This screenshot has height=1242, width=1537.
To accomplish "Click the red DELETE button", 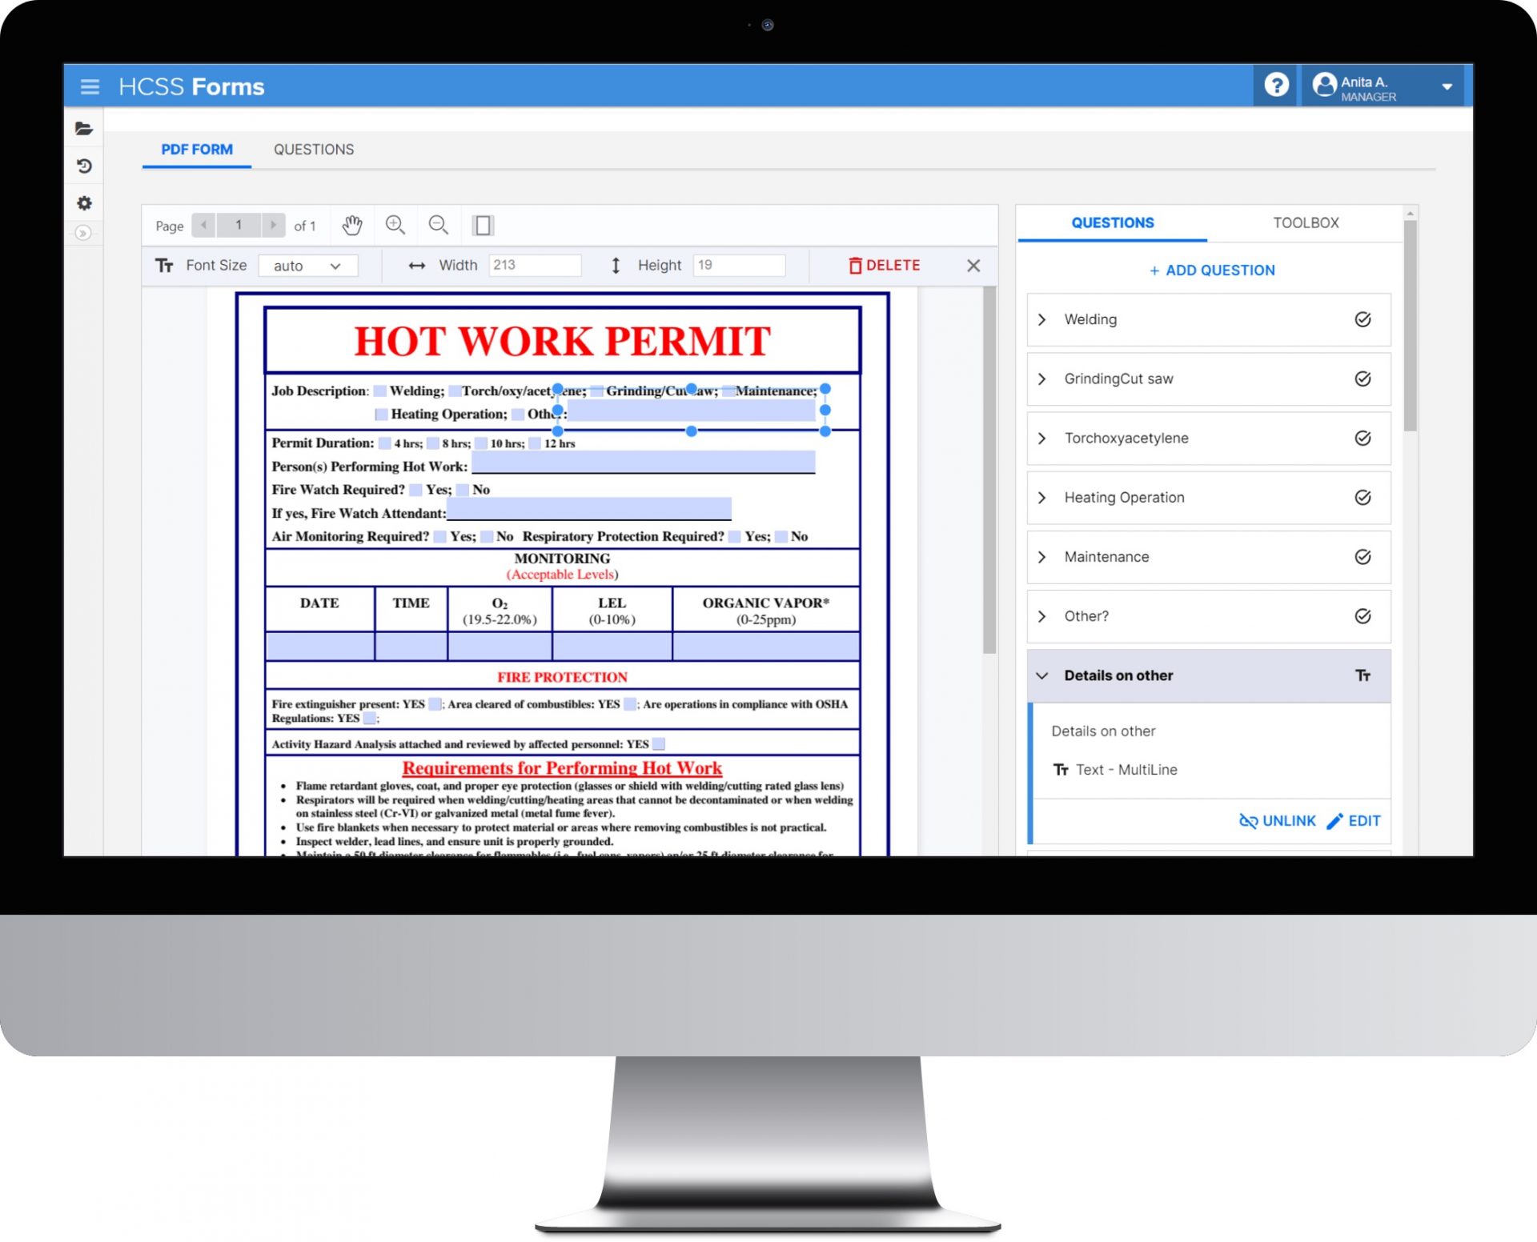I will (x=885, y=266).
